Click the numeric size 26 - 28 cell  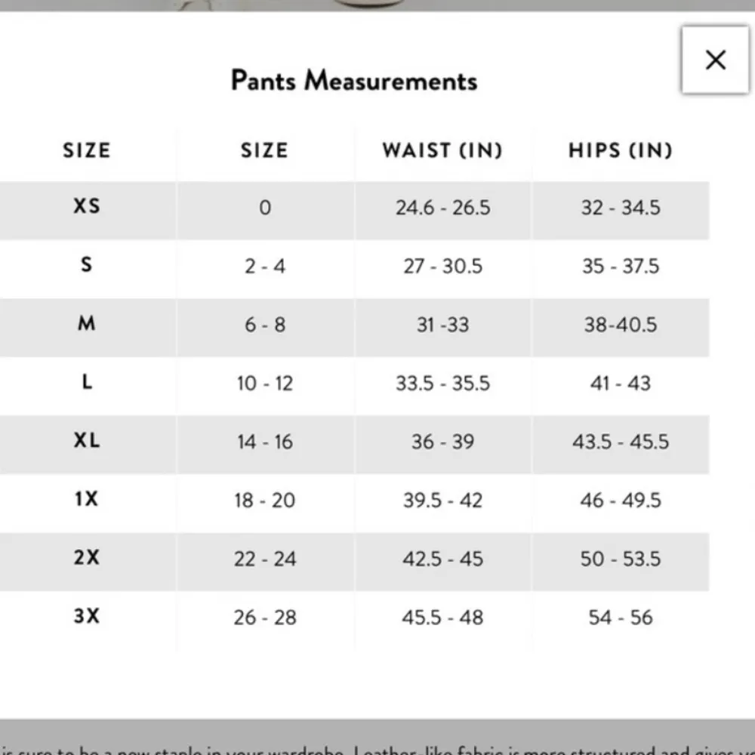click(x=265, y=618)
